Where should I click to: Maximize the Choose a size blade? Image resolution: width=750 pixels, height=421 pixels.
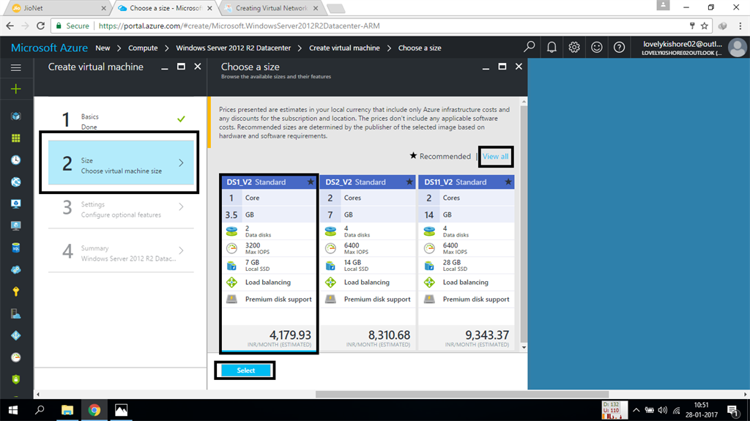(x=502, y=67)
